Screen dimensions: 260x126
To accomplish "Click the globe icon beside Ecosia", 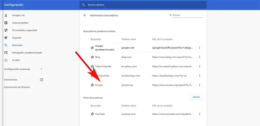I will [x=92, y=85].
